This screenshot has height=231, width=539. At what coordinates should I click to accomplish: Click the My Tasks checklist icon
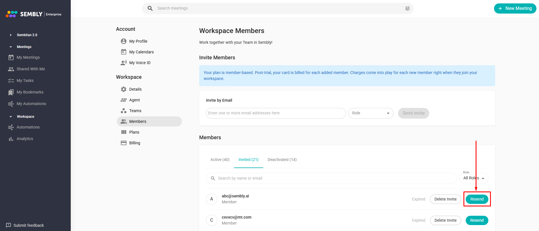point(11,80)
